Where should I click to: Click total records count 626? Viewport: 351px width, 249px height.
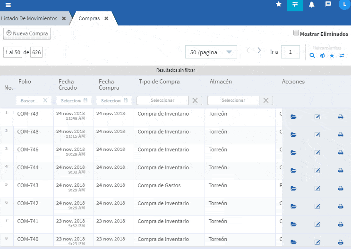[x=36, y=52]
